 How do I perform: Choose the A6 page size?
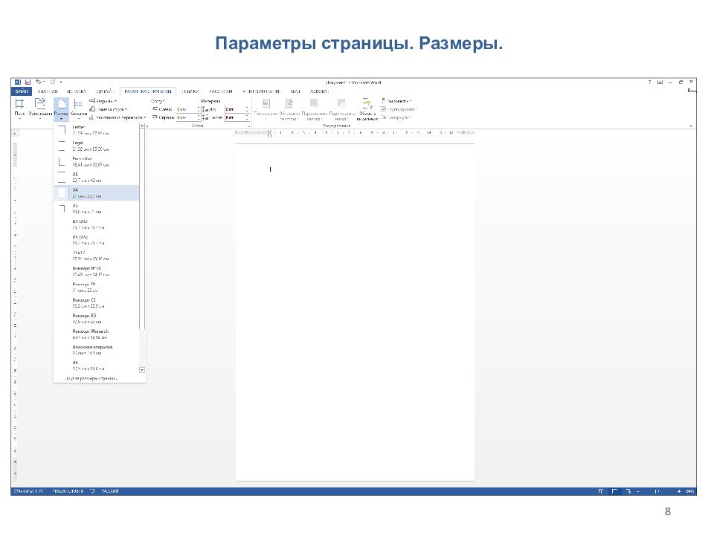point(97,366)
